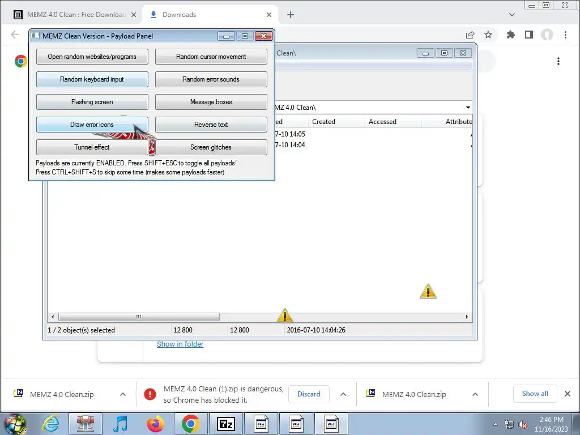
Task: Launch Internet Explorer from taskbar
Action: pyautogui.click(x=50, y=424)
